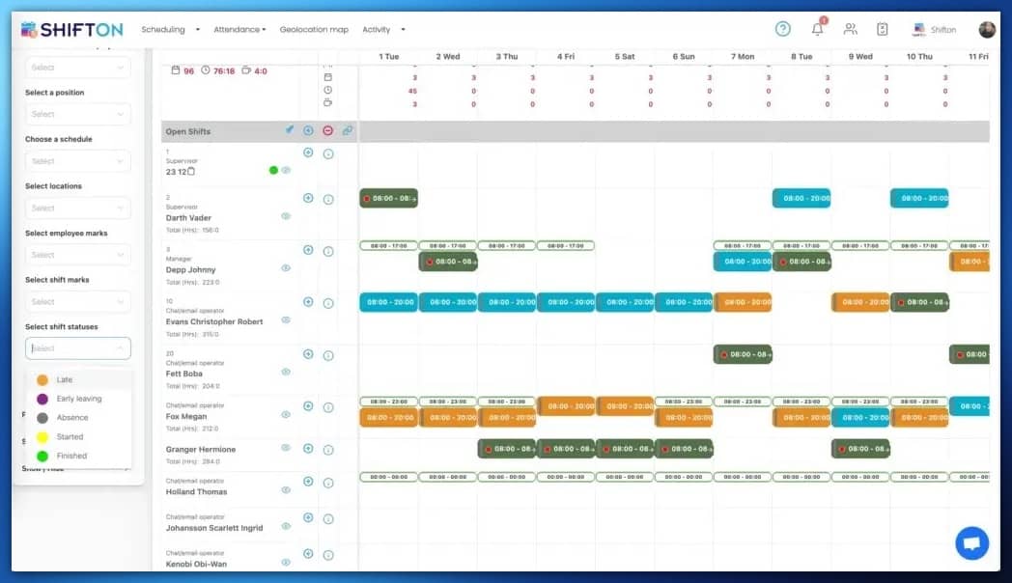Open the tasks clipboard icon near Shifton
The height and width of the screenshot is (583, 1012).
(x=881, y=29)
